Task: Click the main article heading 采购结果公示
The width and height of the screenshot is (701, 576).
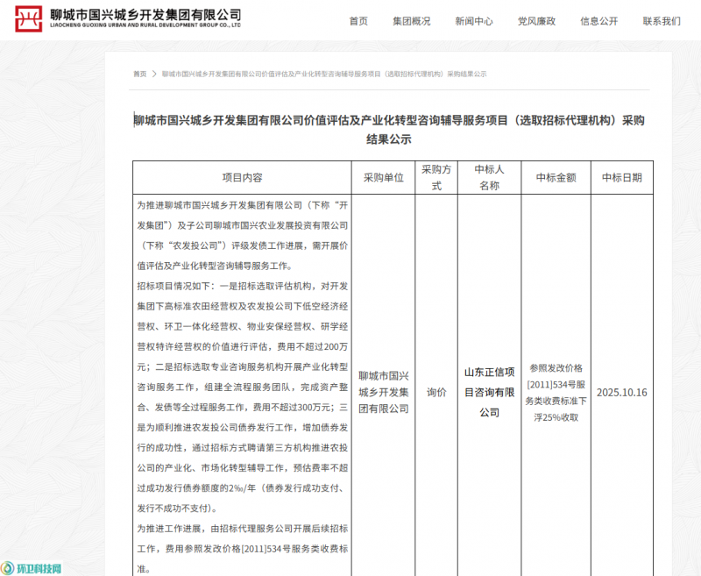Action: (x=388, y=130)
